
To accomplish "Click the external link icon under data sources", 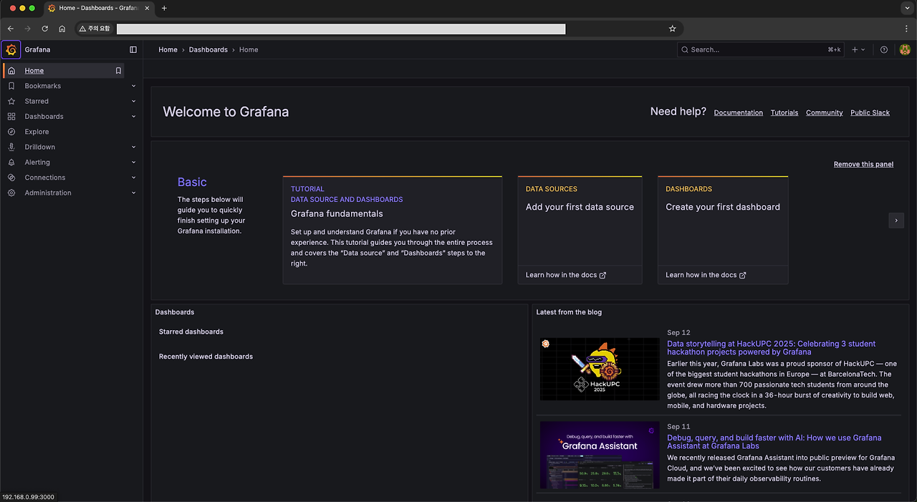I will 602,275.
